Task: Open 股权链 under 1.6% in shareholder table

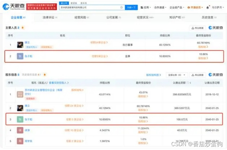Action: 143,143
